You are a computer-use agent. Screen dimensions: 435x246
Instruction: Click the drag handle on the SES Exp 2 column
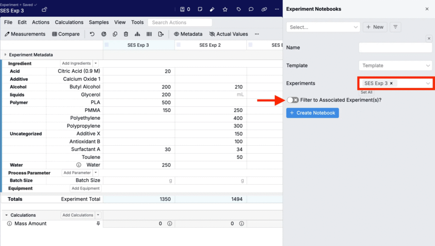[x=179, y=45]
